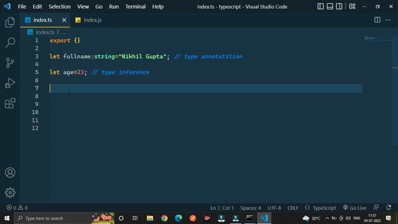Change indentation via Spaces: 4
This screenshot has width=398, height=224.
coord(251,208)
